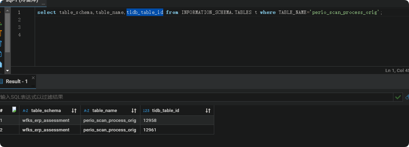The image size is (409, 147).
Task: Click the Ln 1, Col cursor position indicator
Action: pos(396,70)
